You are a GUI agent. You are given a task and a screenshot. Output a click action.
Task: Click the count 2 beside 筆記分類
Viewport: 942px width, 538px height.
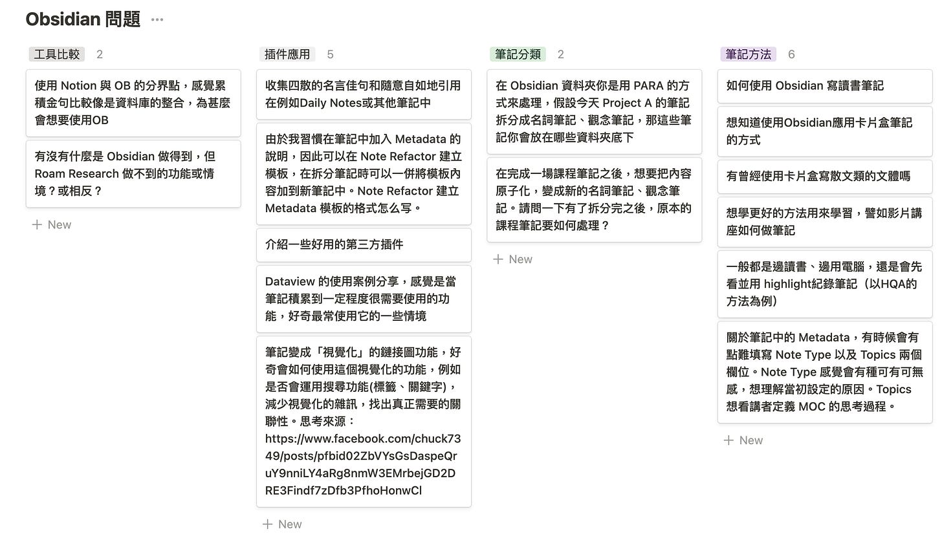(x=560, y=54)
